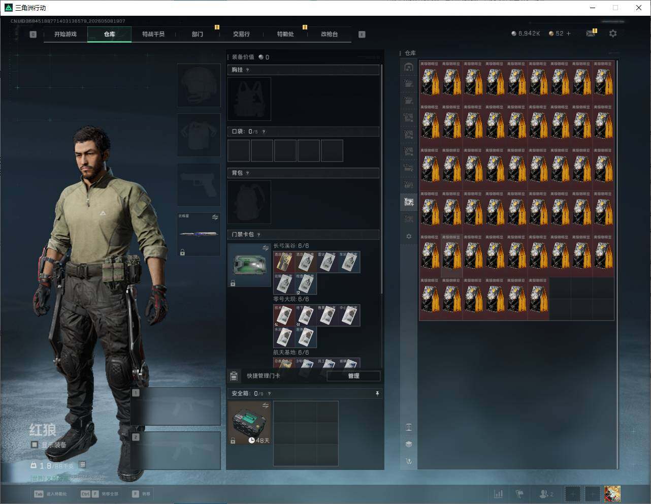Select the melee knife item
The image size is (651, 504).
point(199,234)
